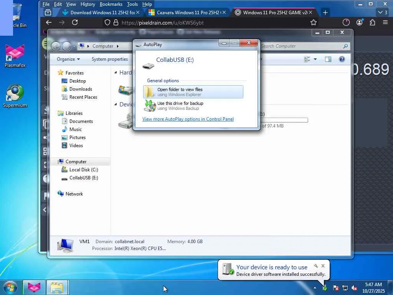Viewport: 393px width, 295px height.
Task: Open the Documents library
Action: [81, 121]
